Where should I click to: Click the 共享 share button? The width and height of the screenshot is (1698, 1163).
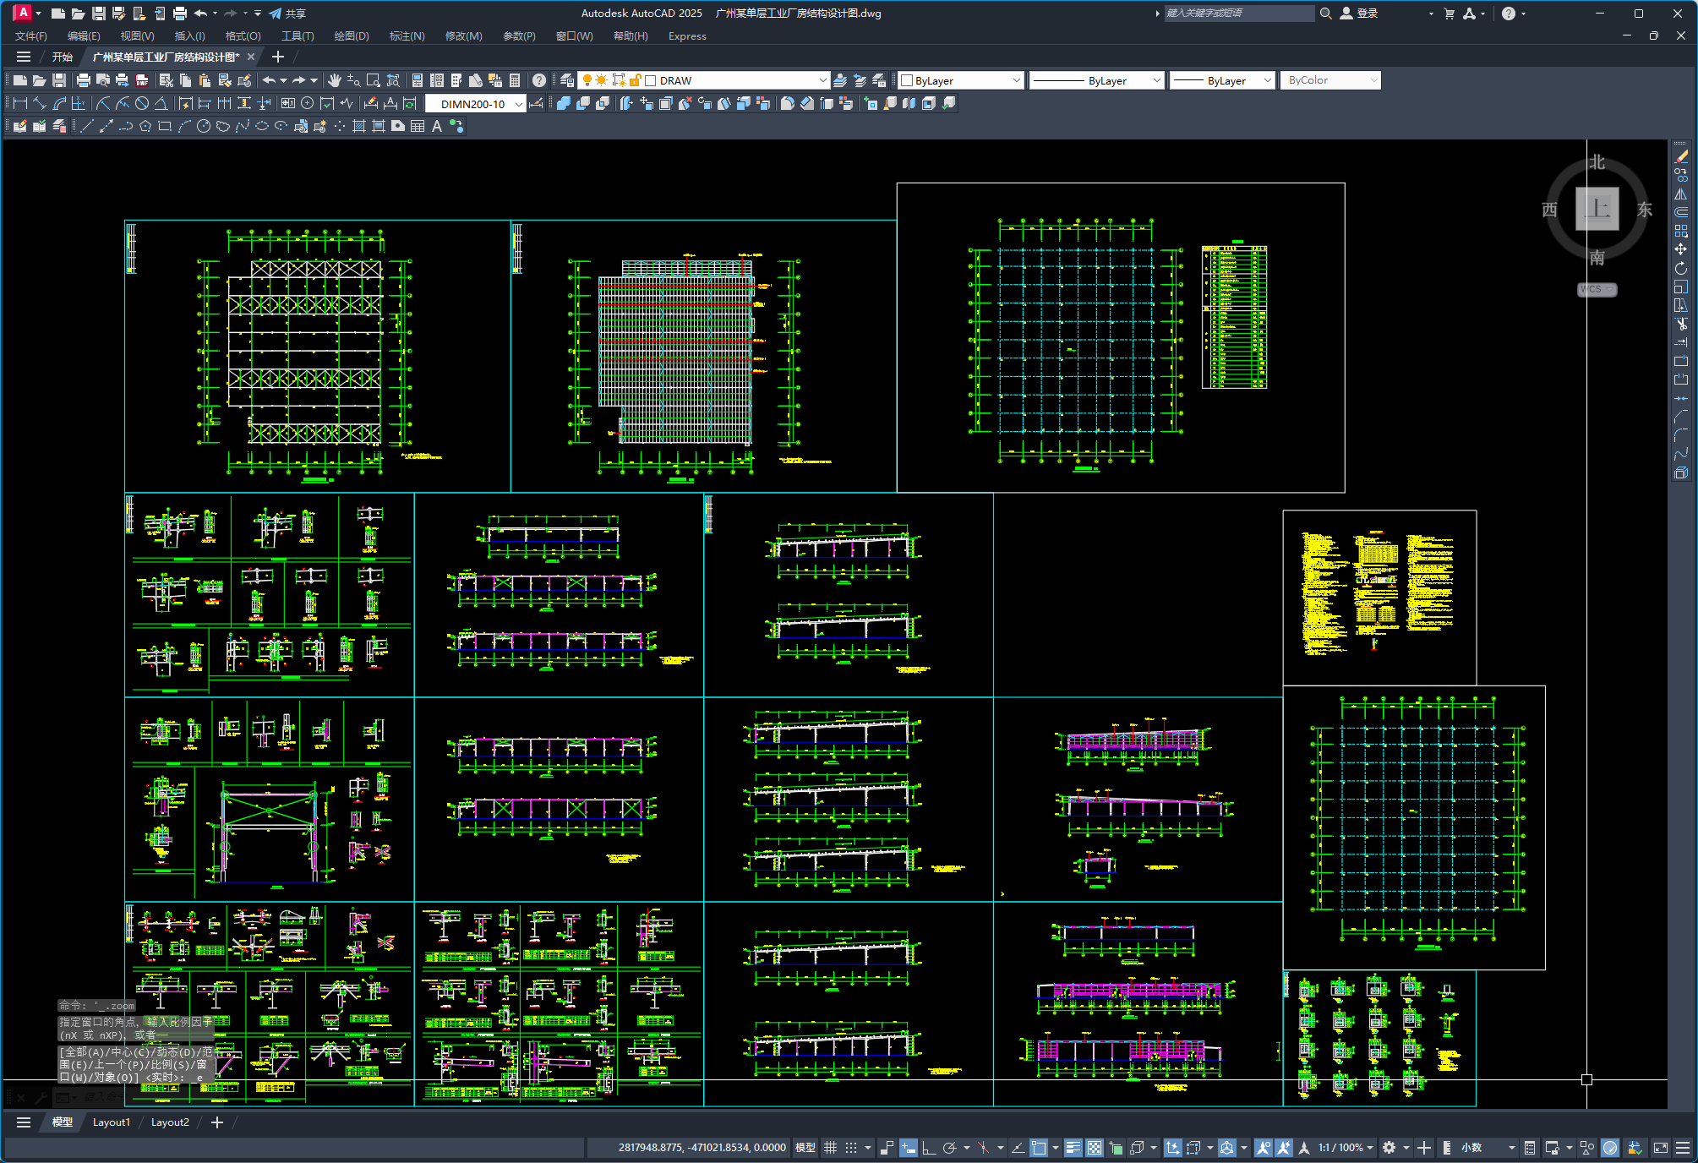pyautogui.click(x=287, y=14)
